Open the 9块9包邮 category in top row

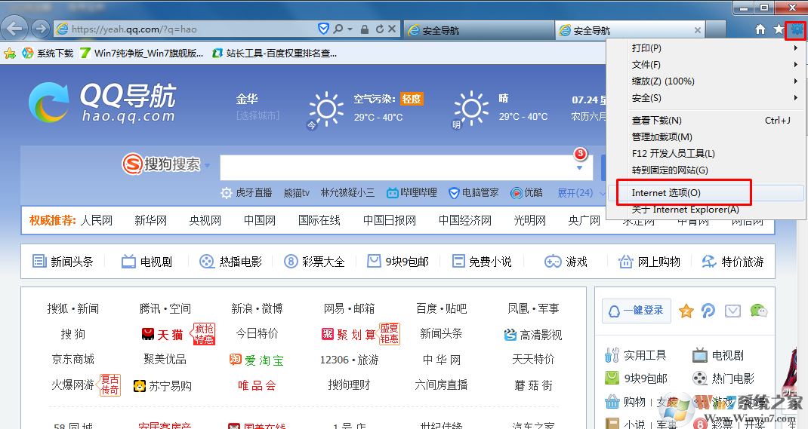tap(398, 262)
